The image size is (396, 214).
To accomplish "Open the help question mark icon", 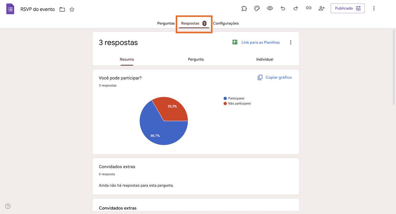I will click(x=8, y=206).
